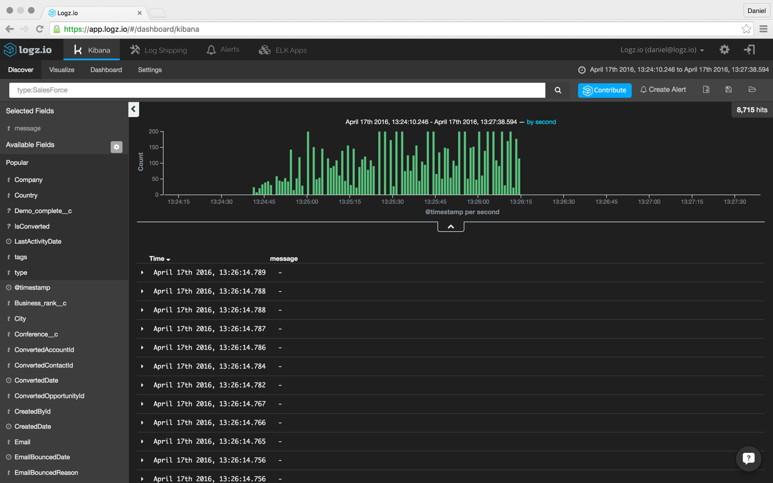Open the help chat bubble
The height and width of the screenshot is (483, 773).
click(748, 458)
